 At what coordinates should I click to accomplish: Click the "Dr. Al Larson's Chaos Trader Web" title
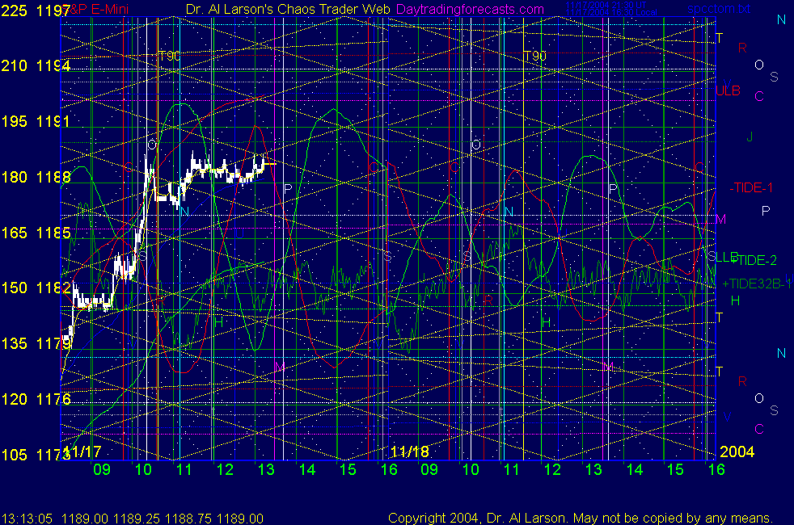(x=288, y=10)
